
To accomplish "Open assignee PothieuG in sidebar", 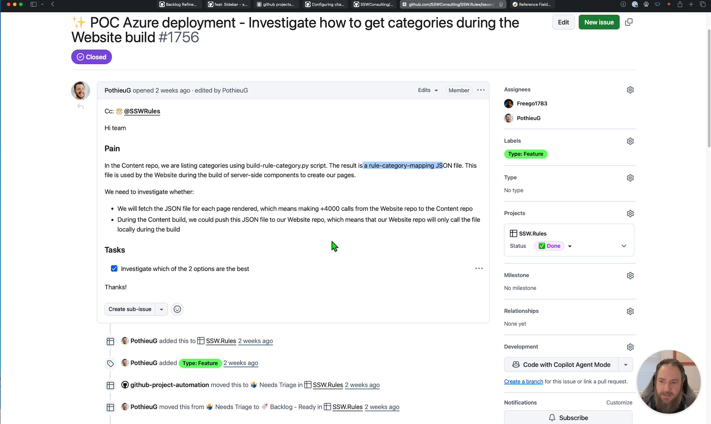I will coord(528,118).
